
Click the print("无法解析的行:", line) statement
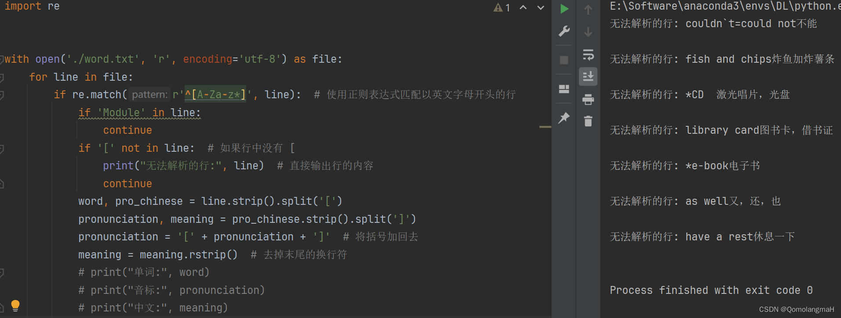tap(183, 166)
